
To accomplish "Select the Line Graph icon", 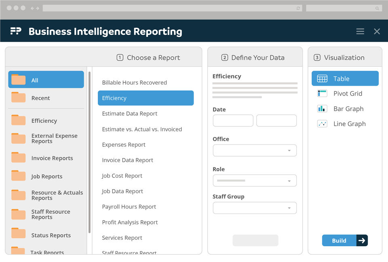I will tap(322, 124).
